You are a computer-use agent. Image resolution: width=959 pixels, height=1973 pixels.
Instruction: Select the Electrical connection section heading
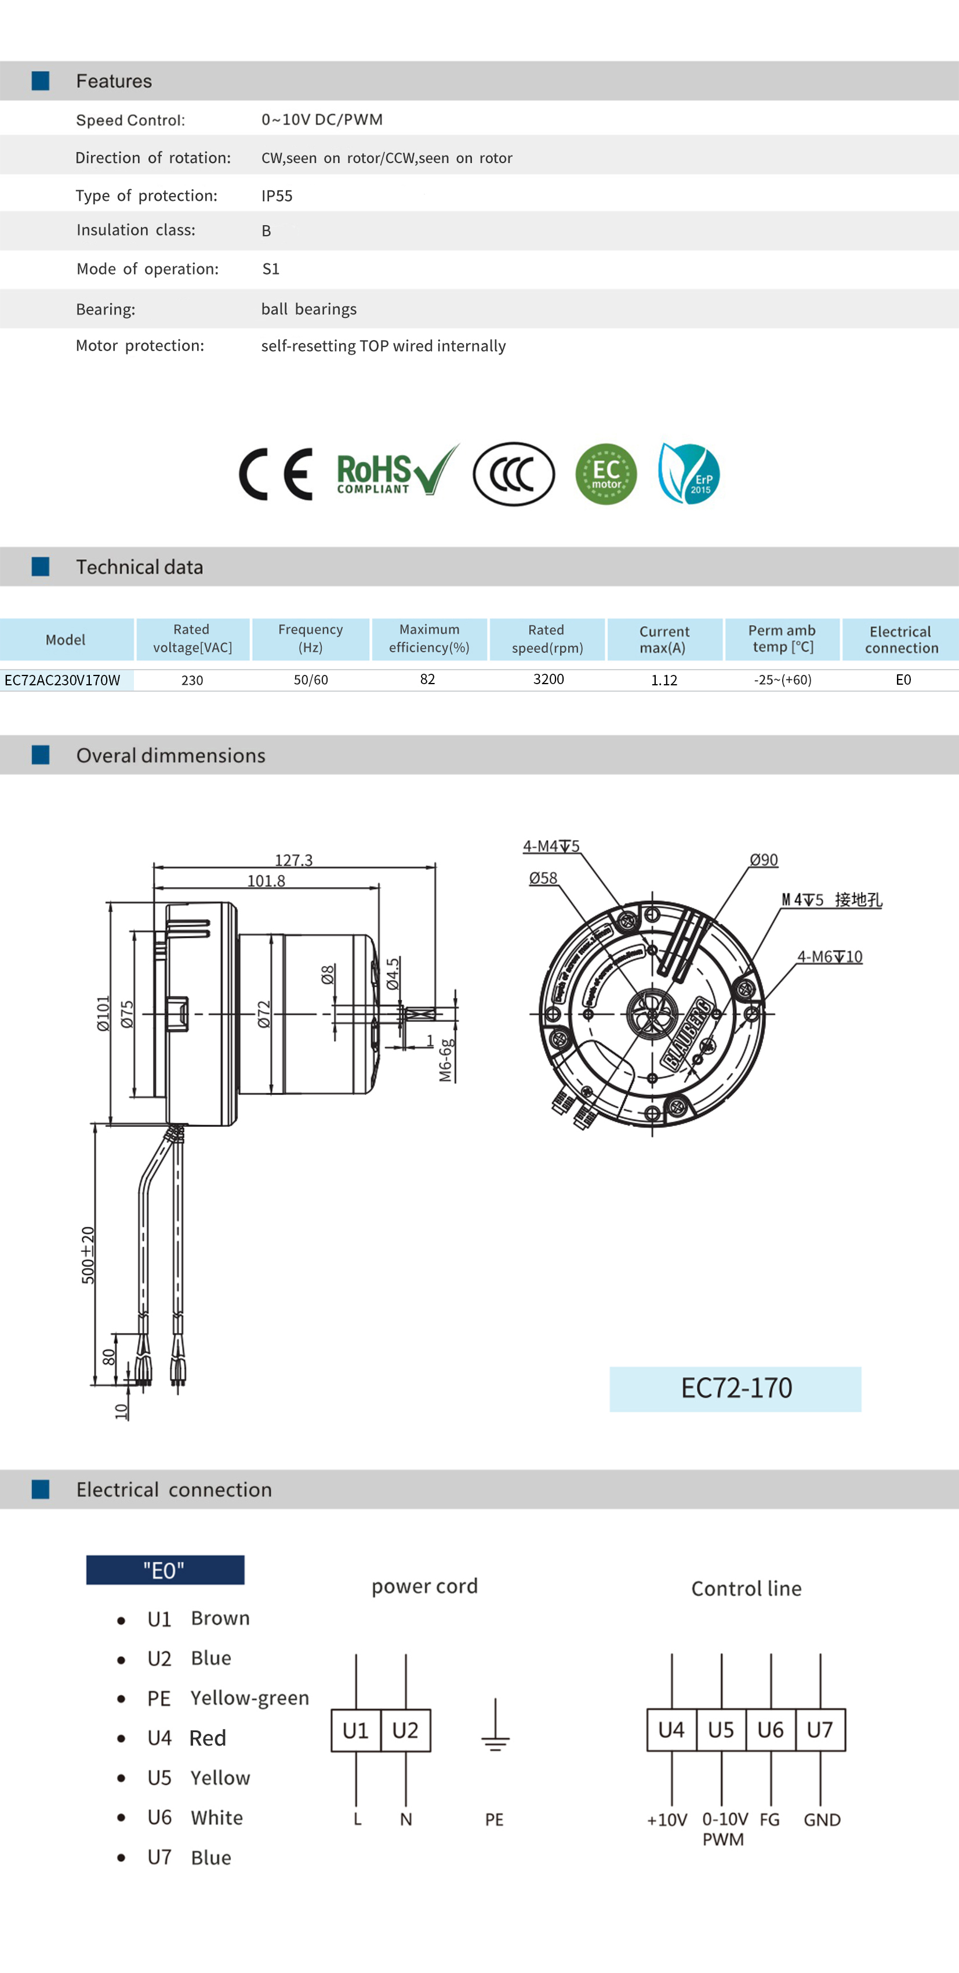click(174, 1490)
